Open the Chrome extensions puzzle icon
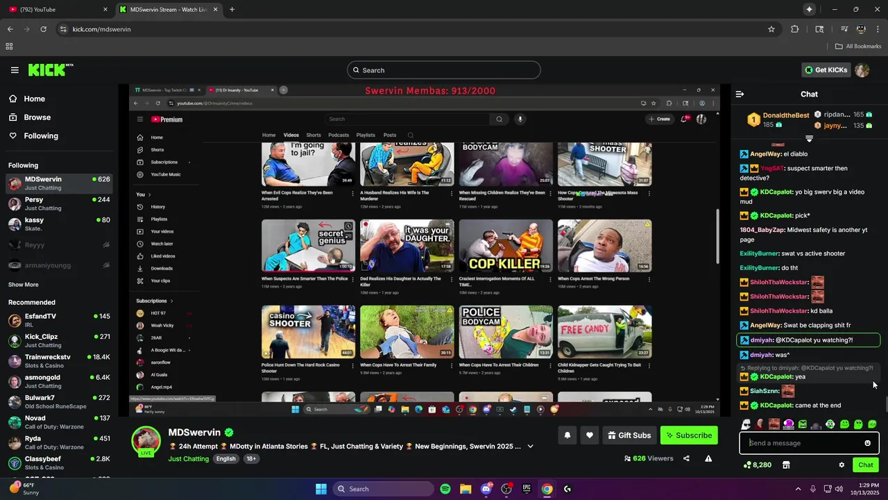The image size is (888, 500). (x=795, y=29)
